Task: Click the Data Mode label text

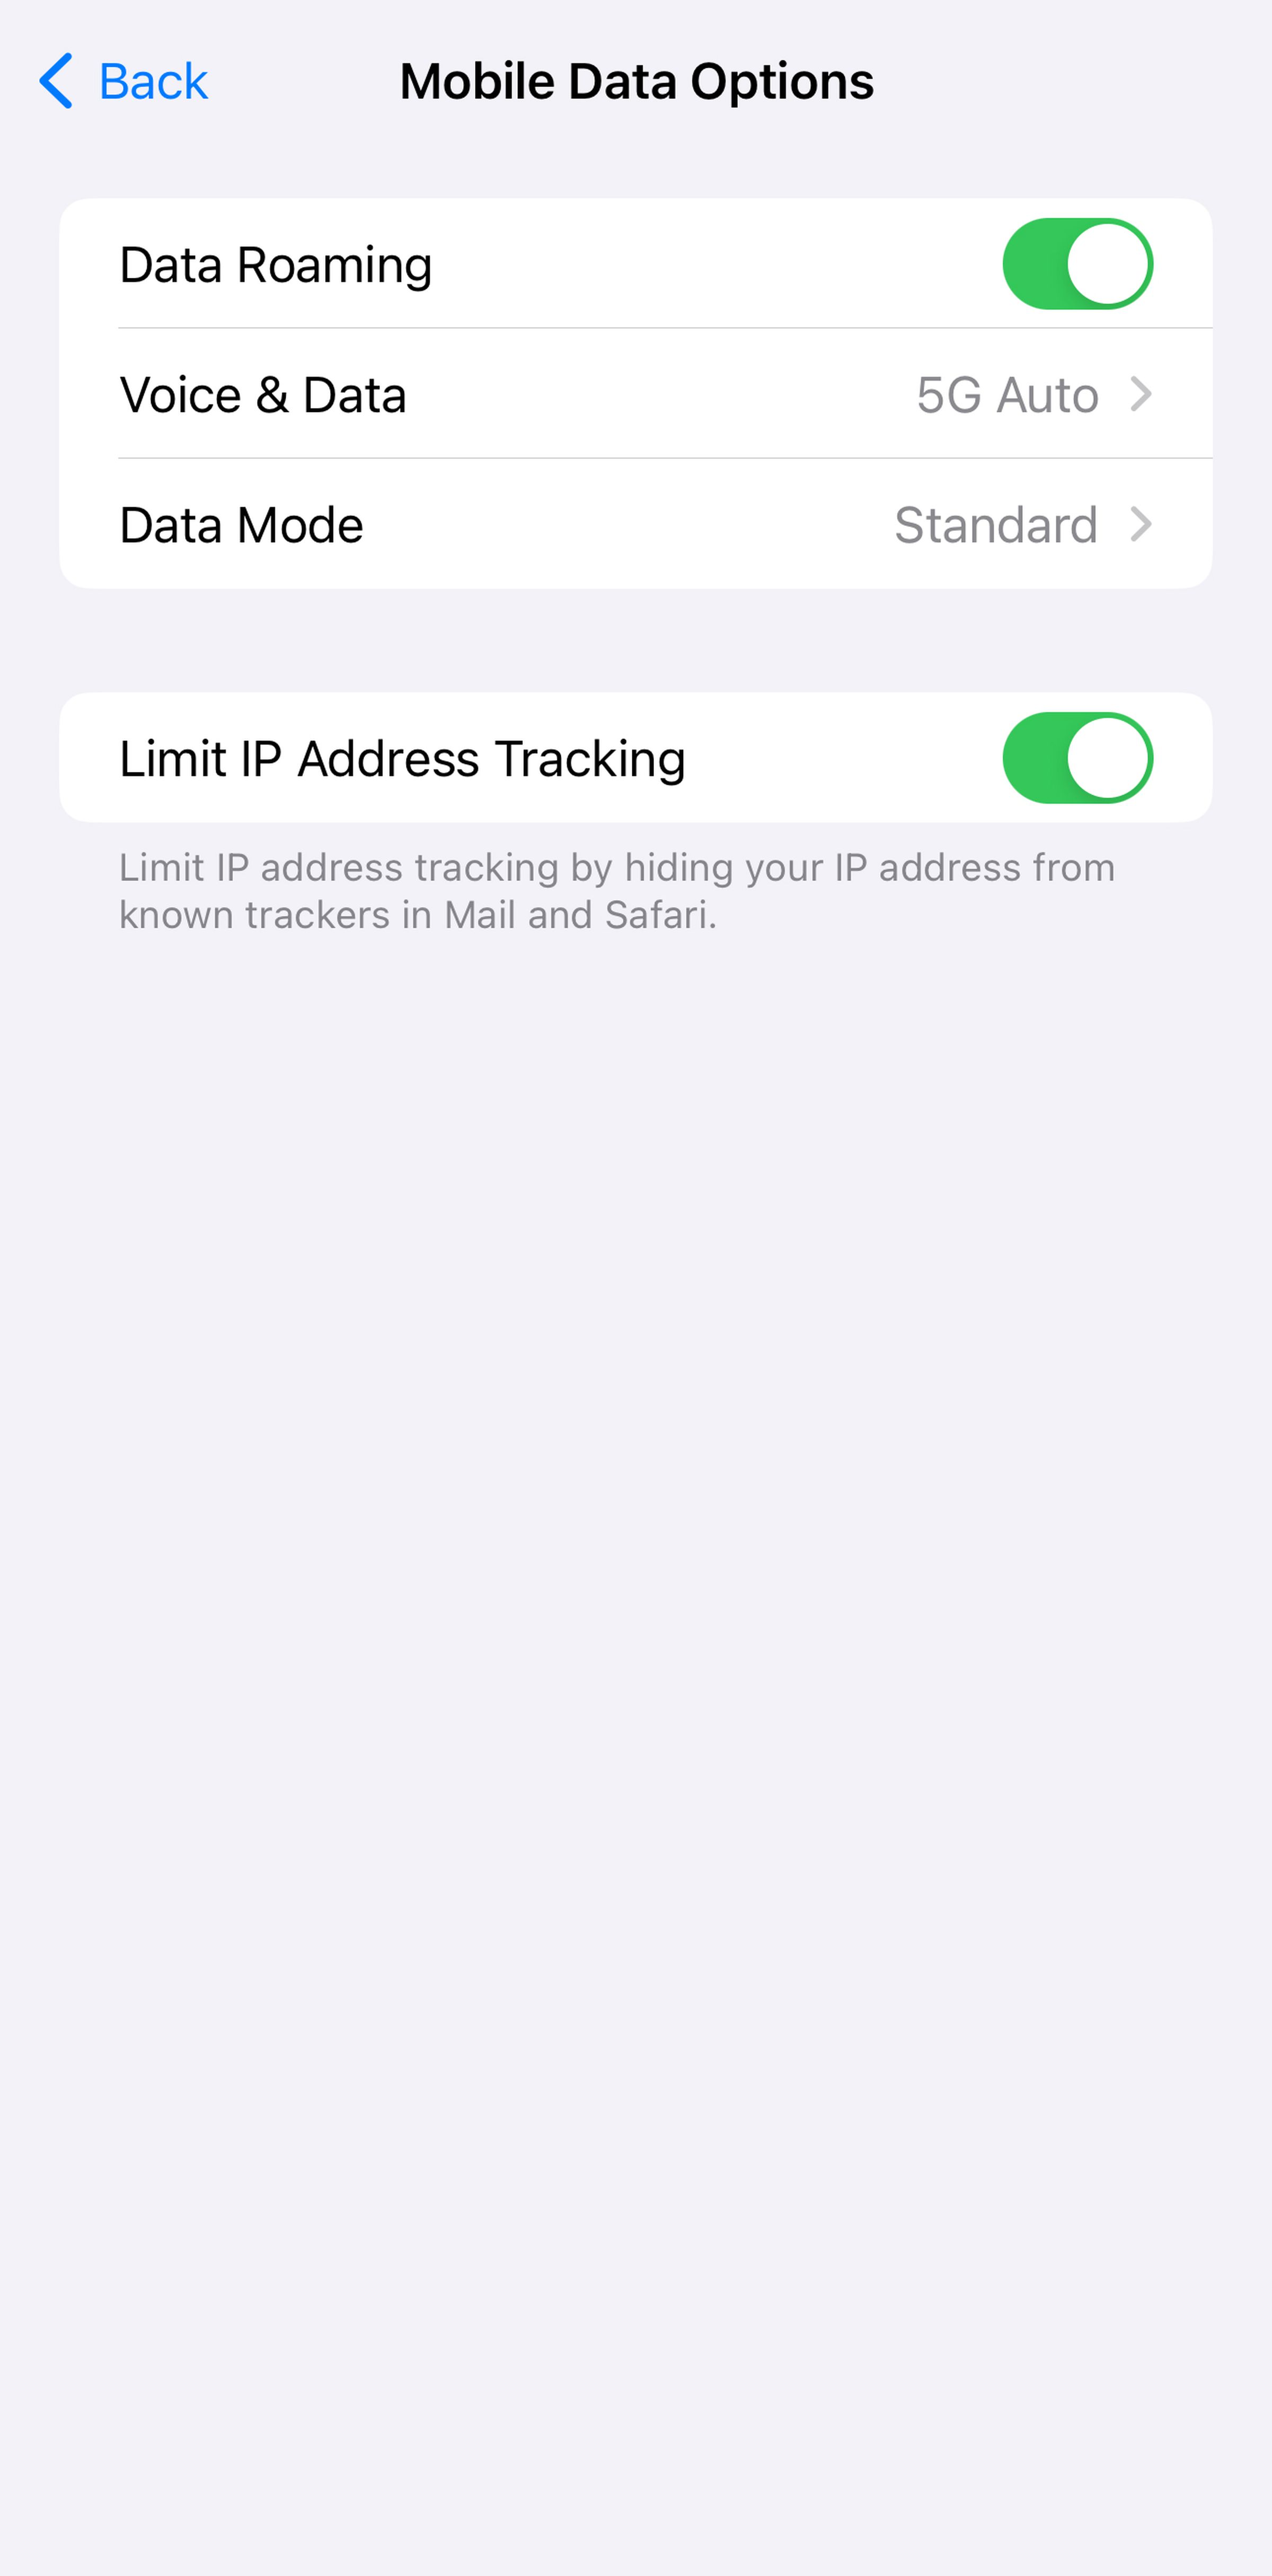Action: click(241, 525)
